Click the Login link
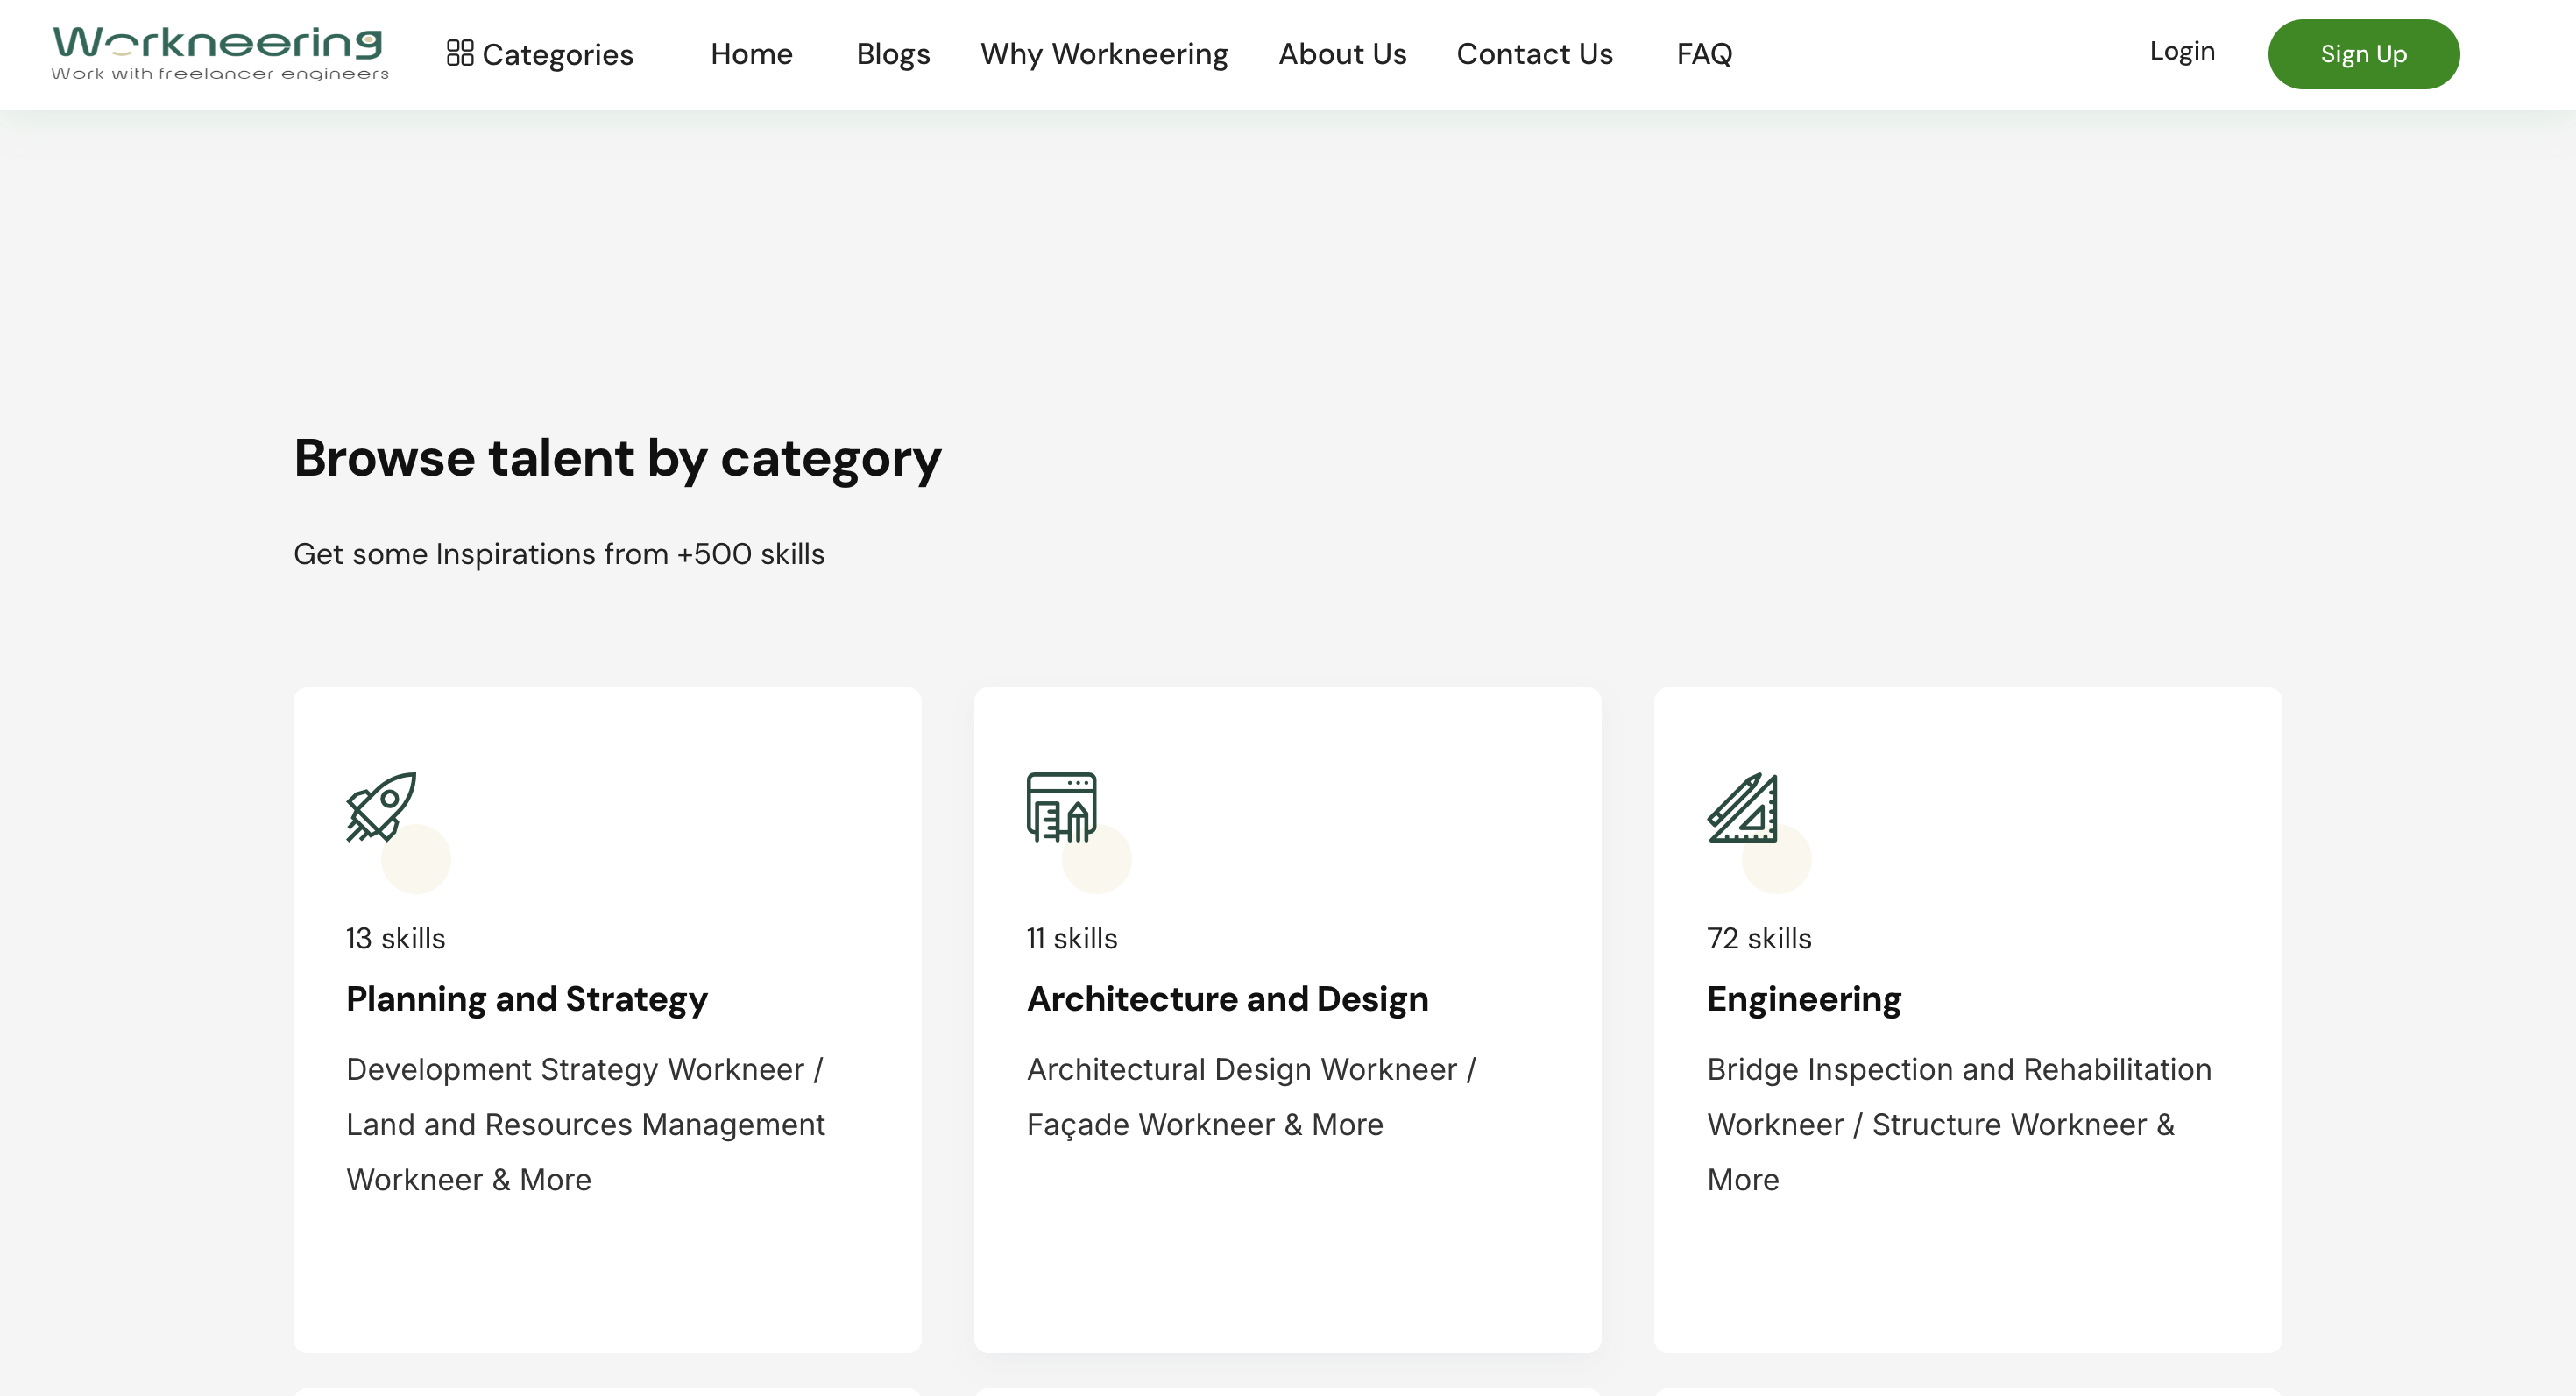Image resolution: width=2576 pixels, height=1396 pixels. pyautogui.click(x=2182, y=51)
